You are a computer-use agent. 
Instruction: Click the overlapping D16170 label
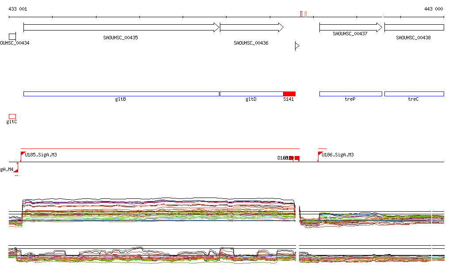285,158
